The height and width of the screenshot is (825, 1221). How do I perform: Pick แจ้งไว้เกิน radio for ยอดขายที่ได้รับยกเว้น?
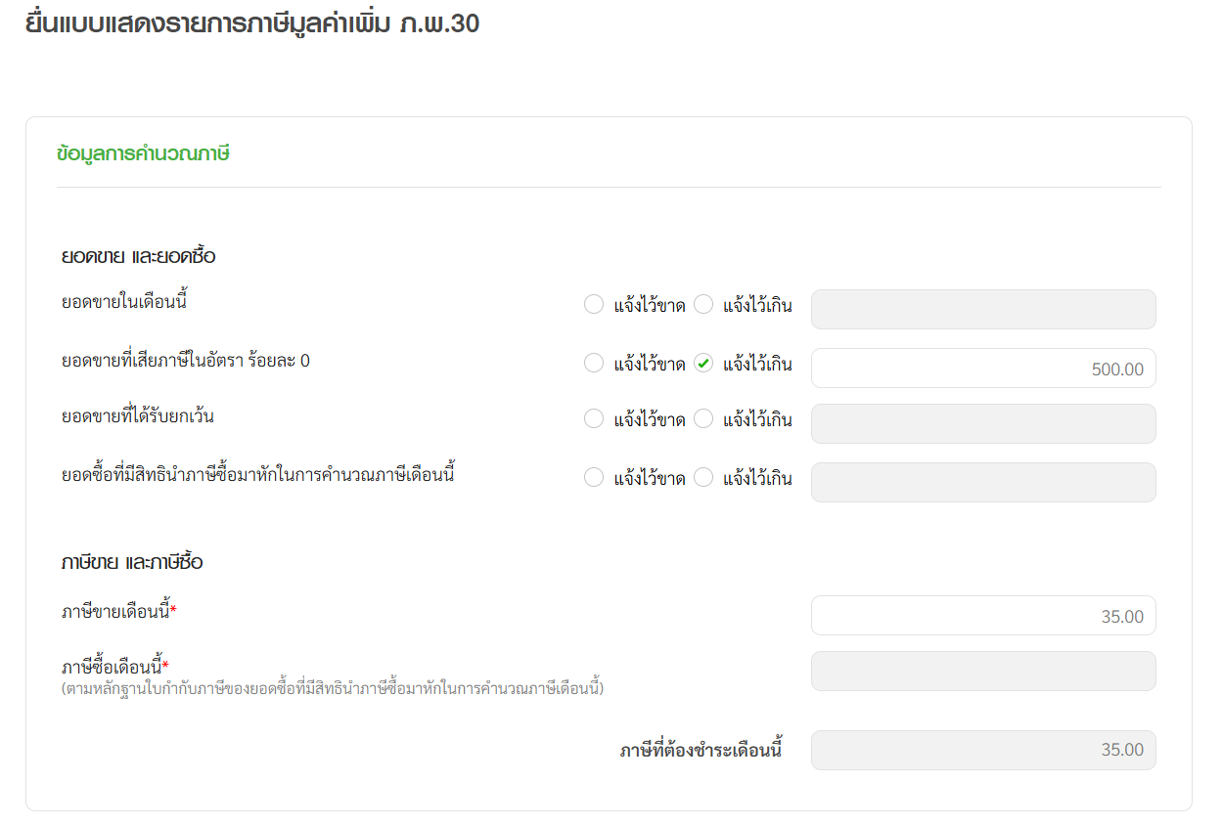[703, 419]
